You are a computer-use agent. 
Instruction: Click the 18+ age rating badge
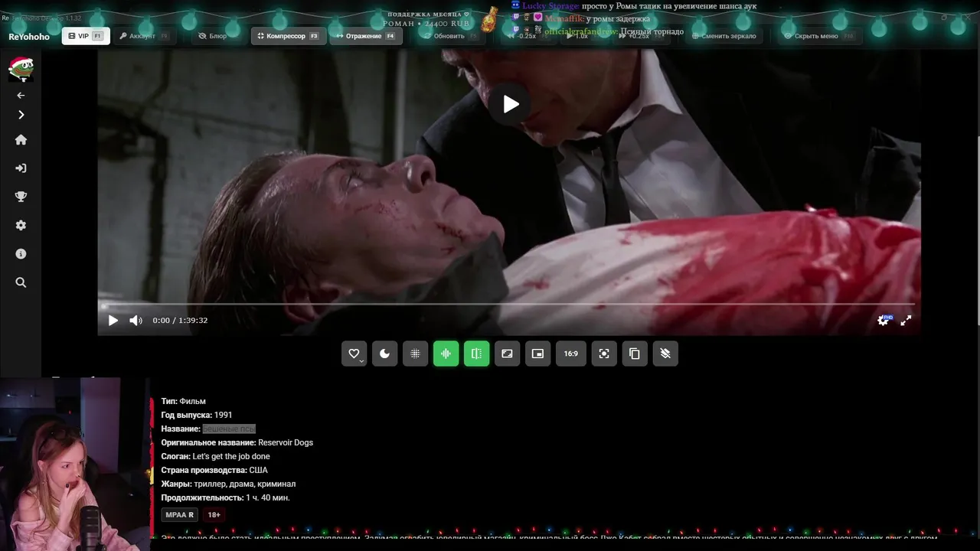pyautogui.click(x=214, y=515)
